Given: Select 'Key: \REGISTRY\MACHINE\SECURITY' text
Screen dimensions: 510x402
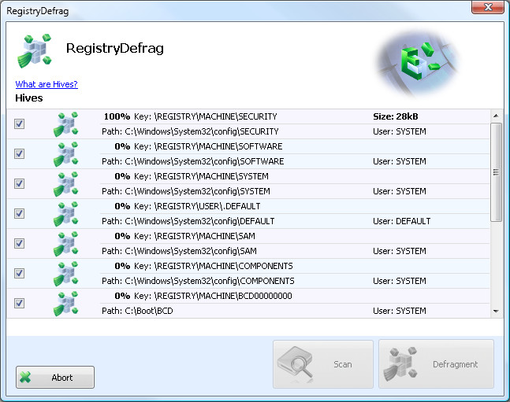Looking at the screenshot, I should (x=206, y=116).
